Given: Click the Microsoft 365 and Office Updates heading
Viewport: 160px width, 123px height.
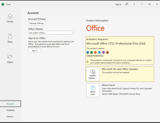Looking at the screenshot, I should click(x=120, y=69).
